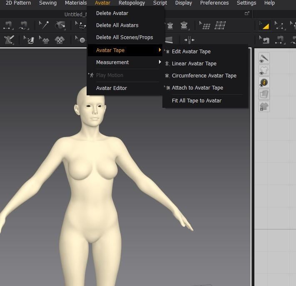Select the large mesh grid tool
The width and height of the screenshot is (296, 286).
tap(220, 25)
